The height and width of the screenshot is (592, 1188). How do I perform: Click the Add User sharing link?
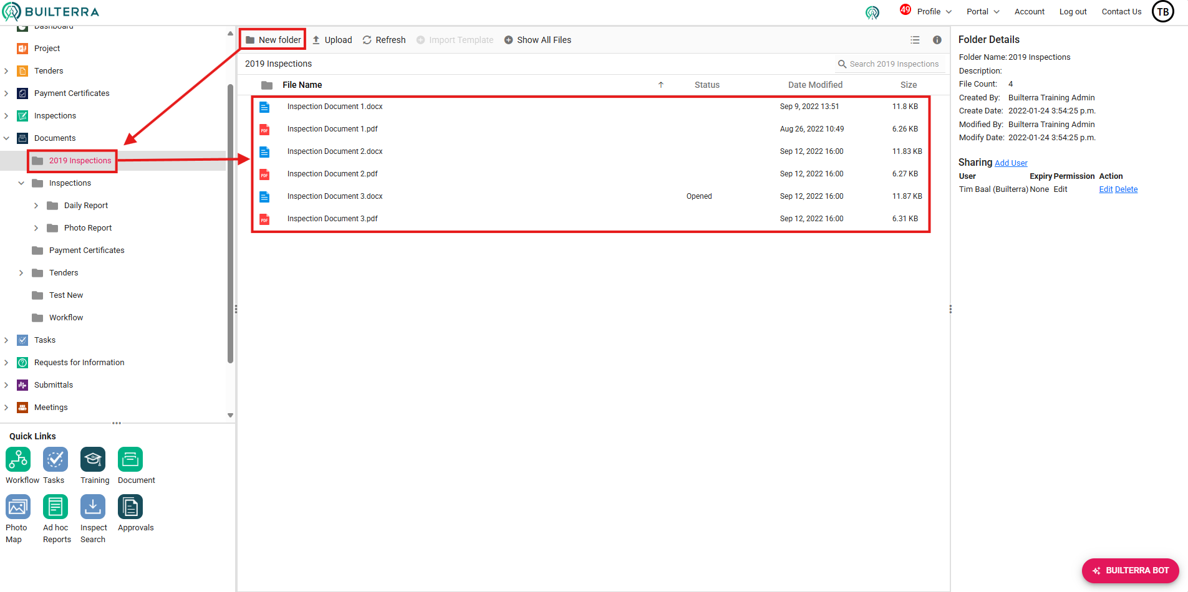click(x=1011, y=163)
